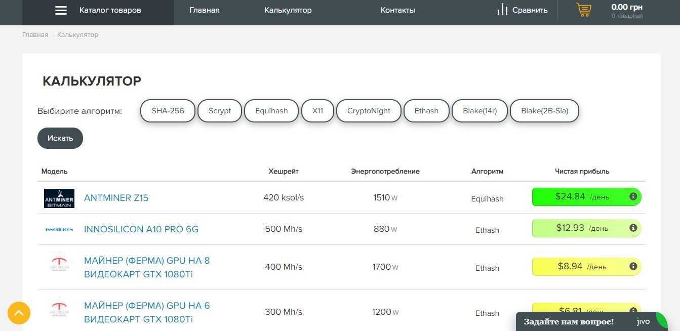
Task: Open the 6 видеокарт GTX 1080Ti miner link
Action: tap(147, 312)
